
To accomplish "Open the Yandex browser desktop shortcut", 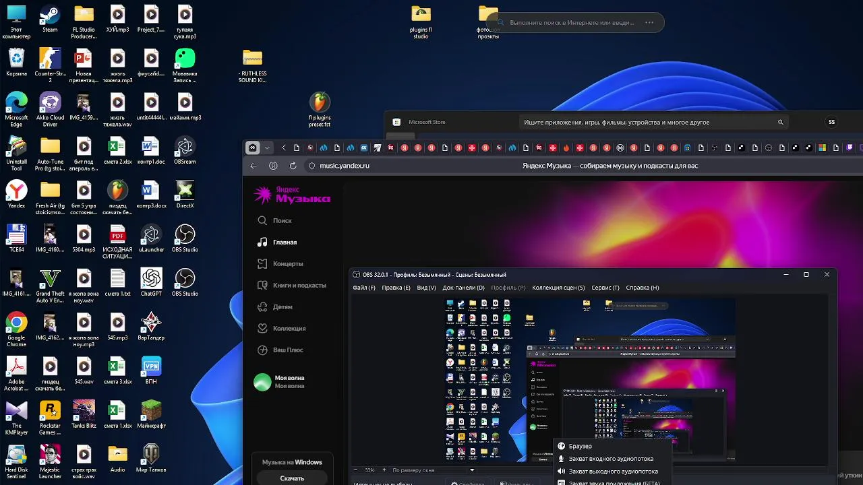I will (x=16, y=195).
